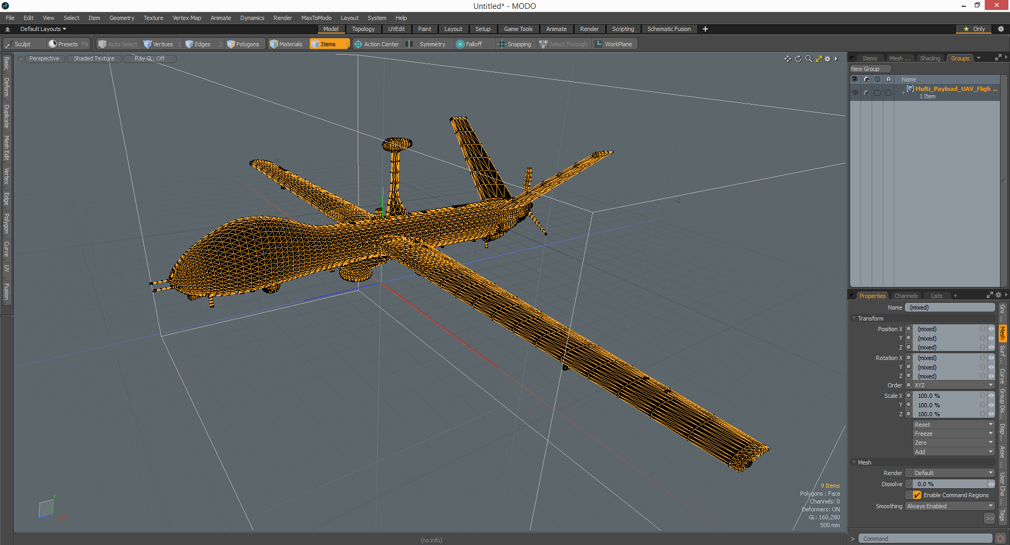Toggle Enable Command Regions checkbox
Viewport: 1010px width, 545px height.
tap(917, 495)
